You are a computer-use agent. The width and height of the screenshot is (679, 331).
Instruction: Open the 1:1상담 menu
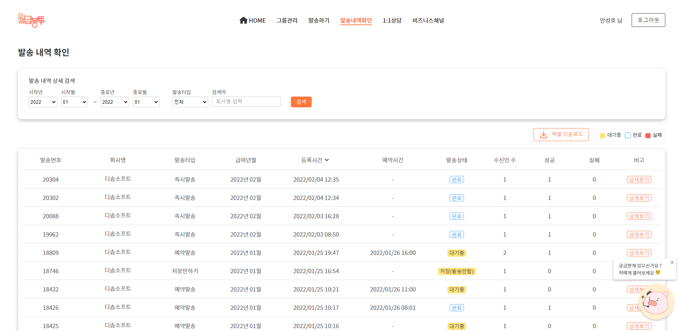point(392,20)
